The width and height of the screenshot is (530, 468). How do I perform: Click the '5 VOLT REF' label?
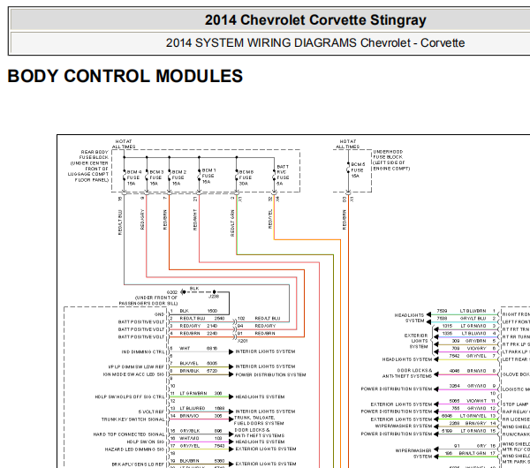point(151,411)
